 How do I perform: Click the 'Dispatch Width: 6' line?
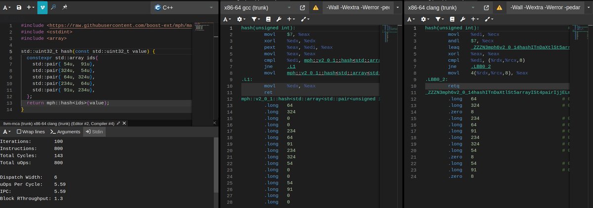pyautogui.click(x=30, y=176)
